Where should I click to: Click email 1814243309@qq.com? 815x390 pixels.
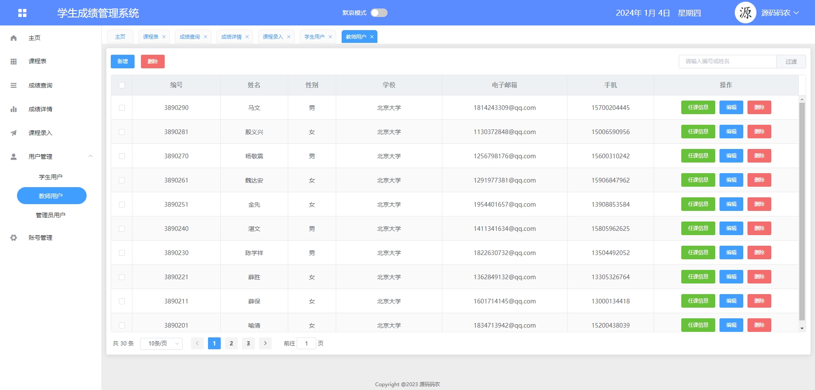coord(505,108)
